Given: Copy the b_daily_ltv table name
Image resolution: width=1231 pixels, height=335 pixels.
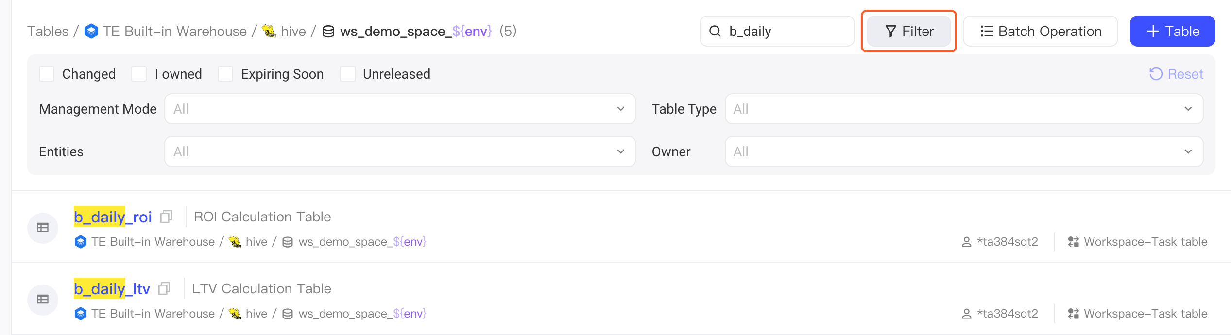Looking at the screenshot, I should pos(164,288).
